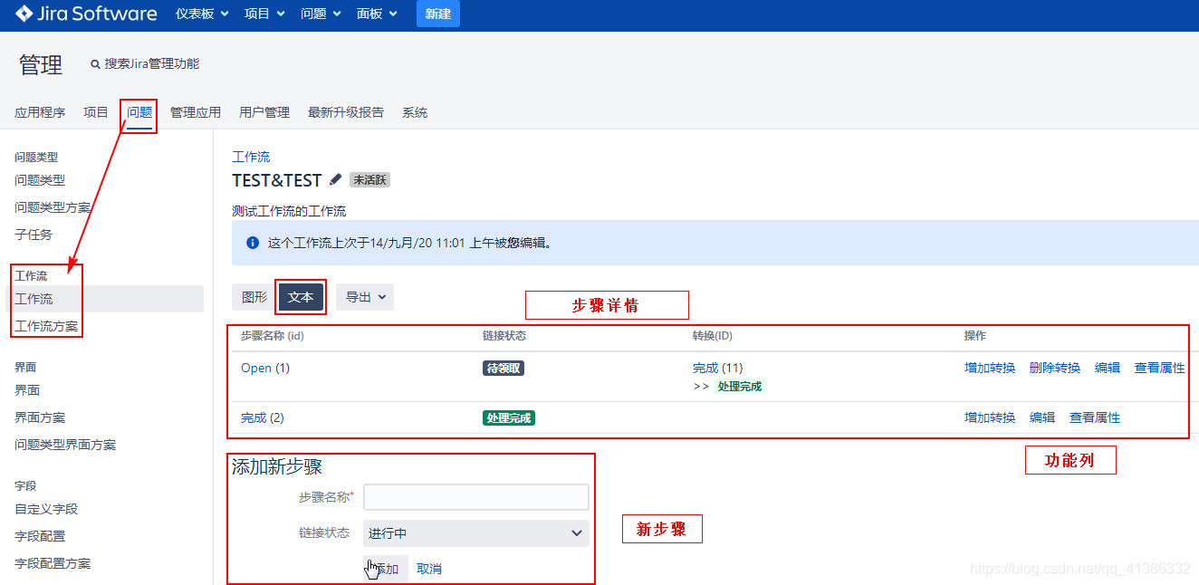
Task: Open the 管理应用 admin tab
Action: (x=196, y=112)
